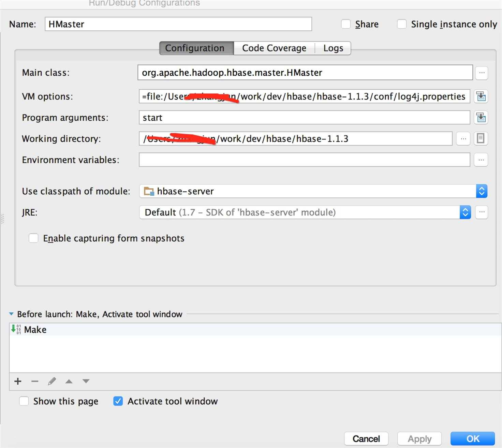This screenshot has height=448, width=502.
Task: Add a before launch task
Action: 18,381
